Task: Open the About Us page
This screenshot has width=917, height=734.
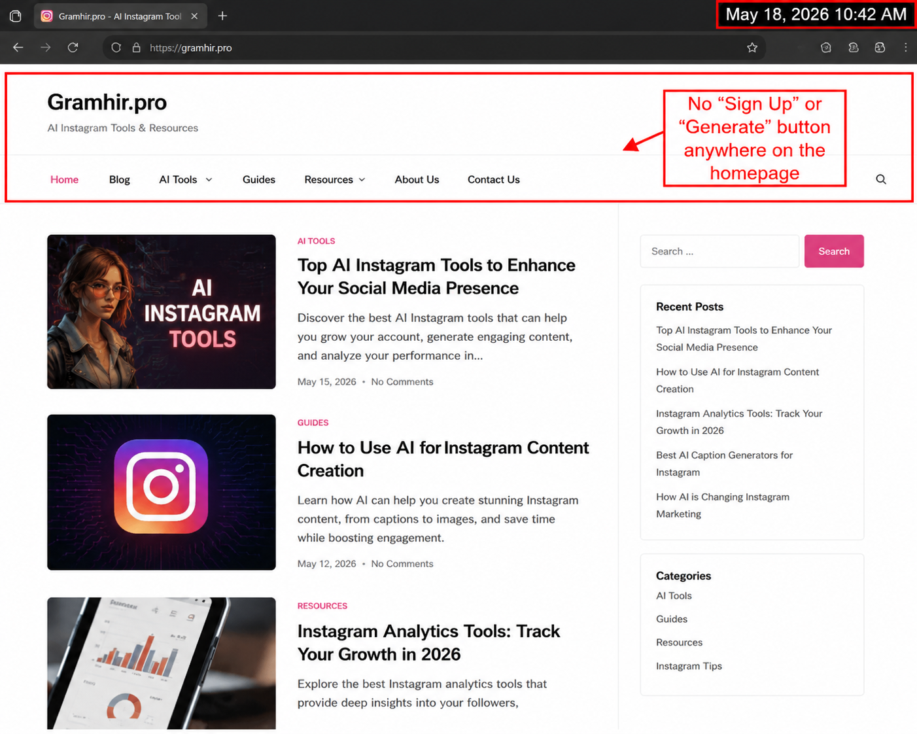Action: [x=417, y=179]
